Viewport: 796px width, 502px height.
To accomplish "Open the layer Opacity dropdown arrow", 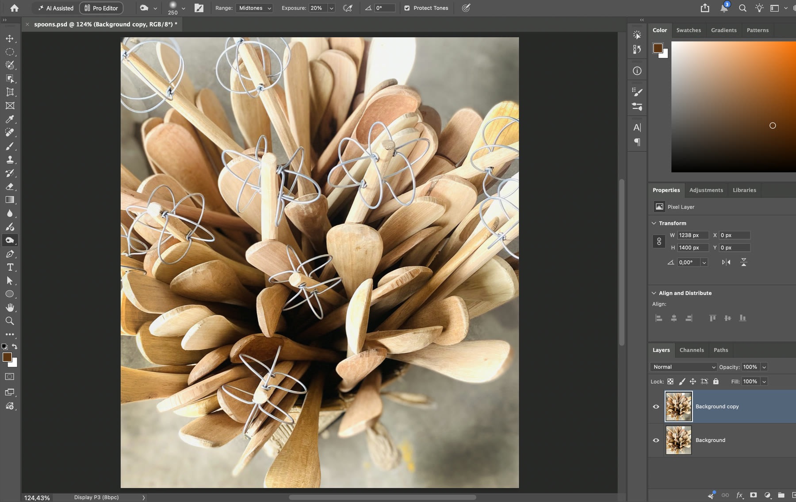I will point(764,367).
